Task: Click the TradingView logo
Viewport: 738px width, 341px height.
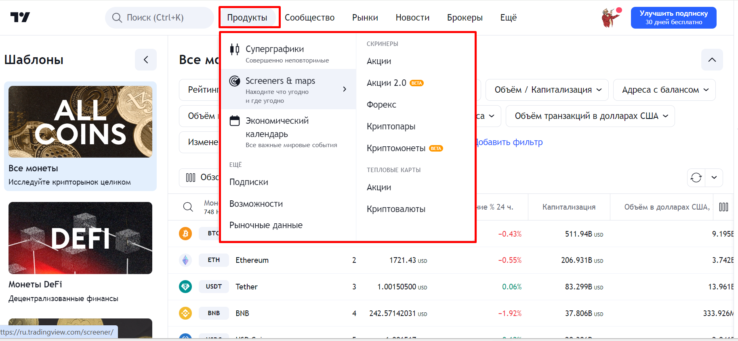Action: 20,17
